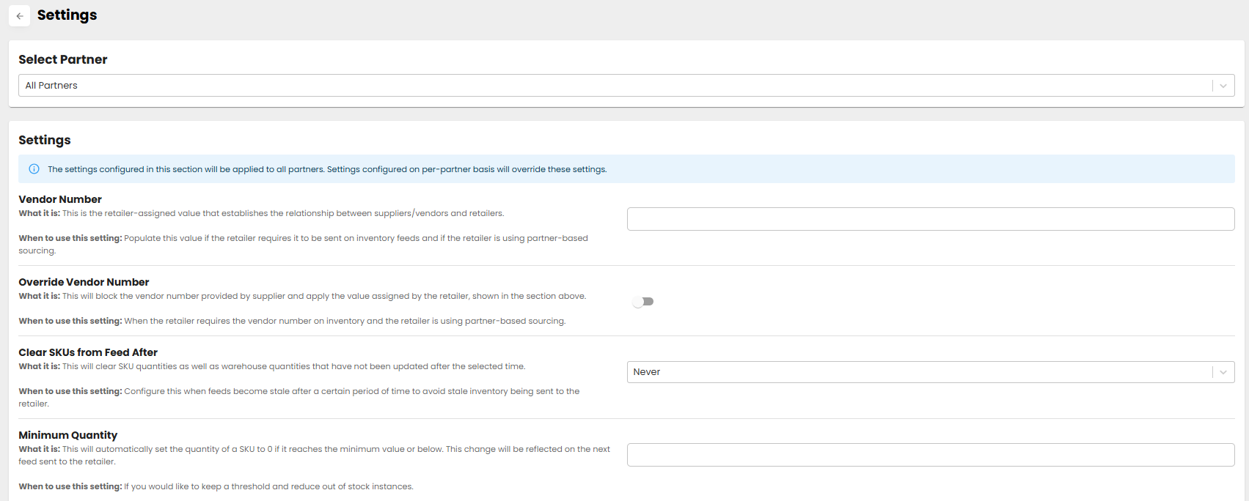Click the Settings section heading above the banner
The image size is (1249, 501).
click(x=45, y=140)
